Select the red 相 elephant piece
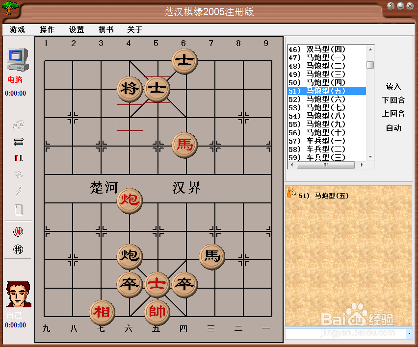Image resolution: width=418 pixels, height=347 pixels. coord(102,312)
